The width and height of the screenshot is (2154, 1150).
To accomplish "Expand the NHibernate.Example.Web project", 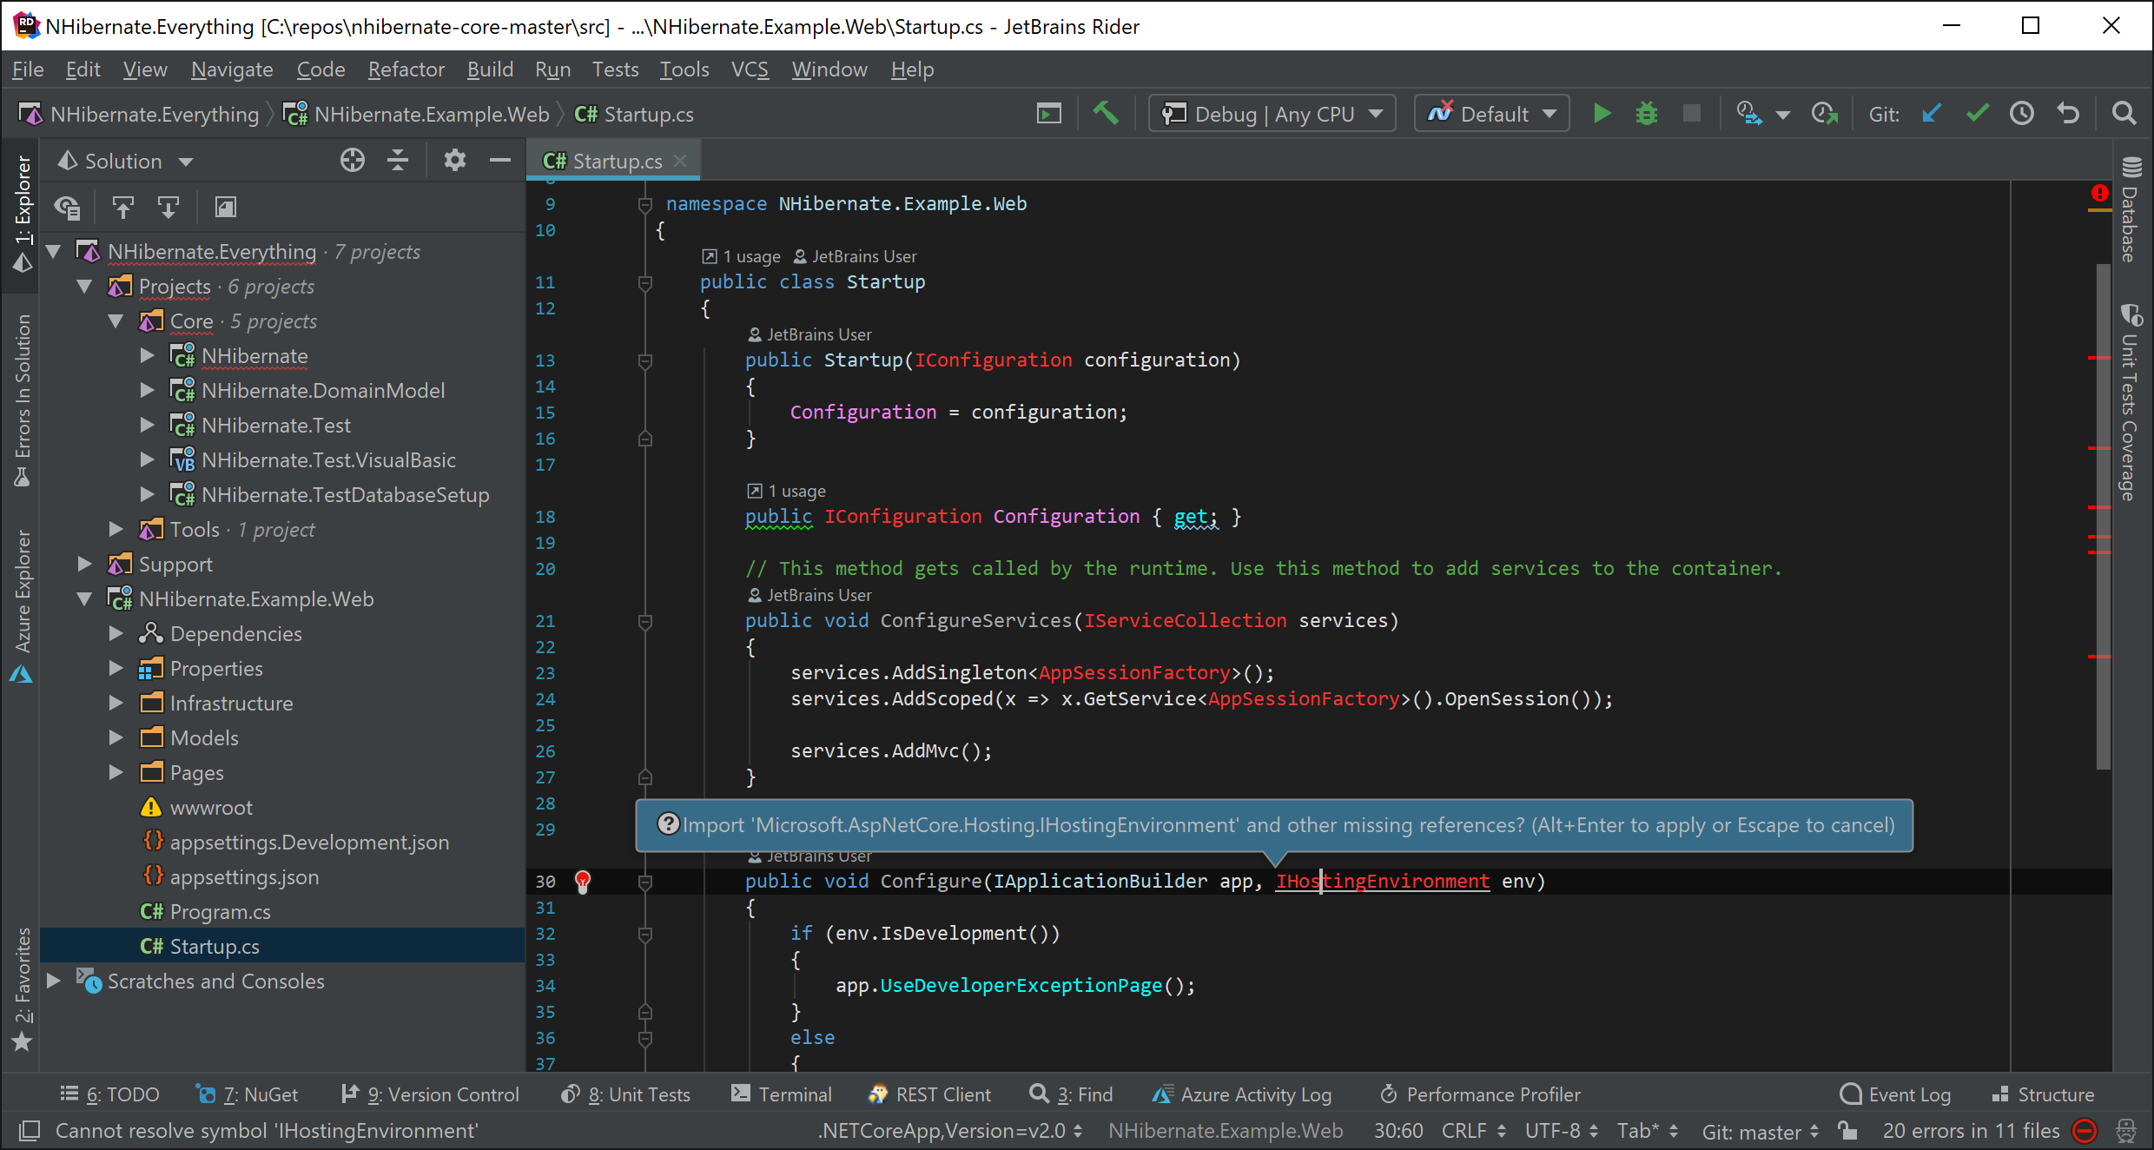I will coord(89,598).
